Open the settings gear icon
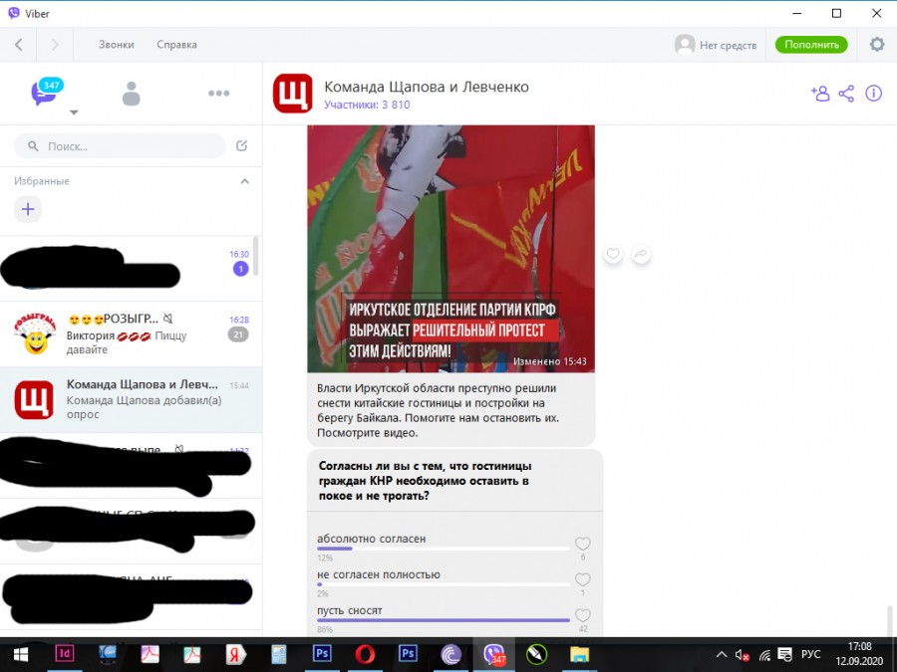 click(877, 45)
